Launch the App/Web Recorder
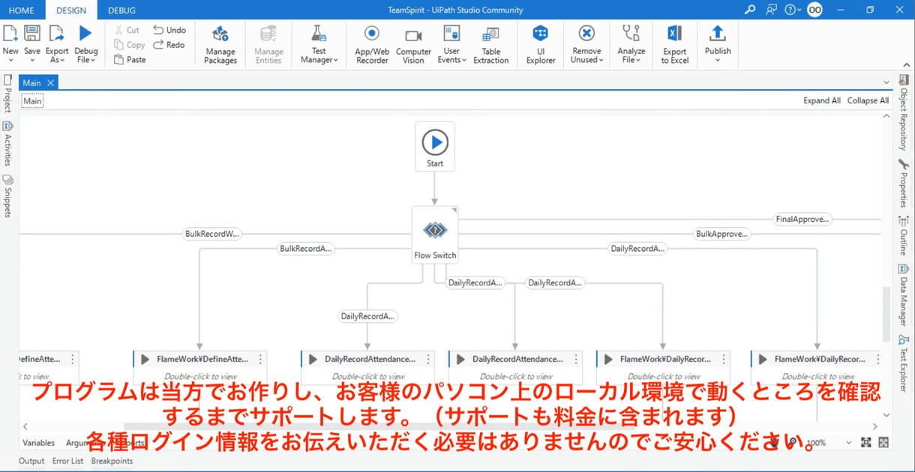The height and width of the screenshot is (472, 915). (x=372, y=44)
